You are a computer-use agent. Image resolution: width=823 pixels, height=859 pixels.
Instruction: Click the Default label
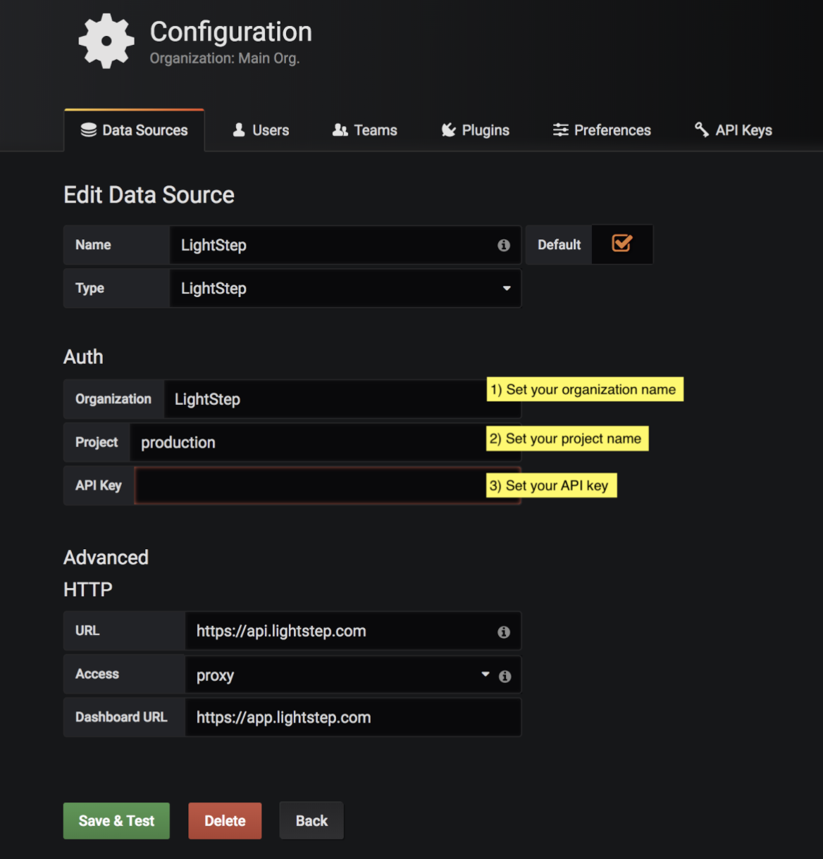[559, 245]
